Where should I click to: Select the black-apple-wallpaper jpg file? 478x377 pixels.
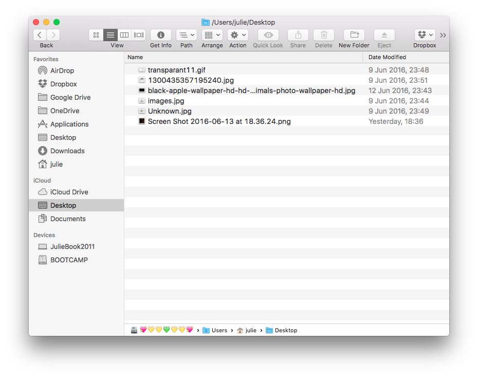pyautogui.click(x=287, y=91)
